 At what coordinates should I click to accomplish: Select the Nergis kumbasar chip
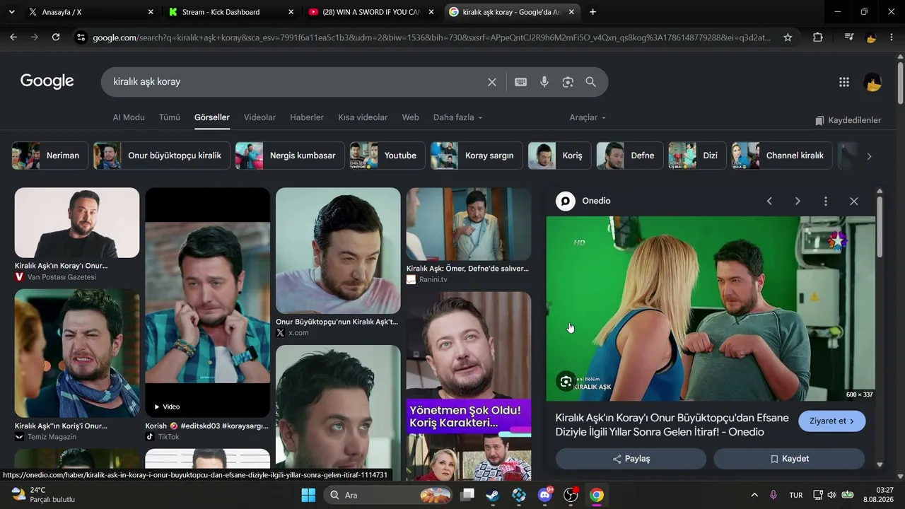point(290,156)
